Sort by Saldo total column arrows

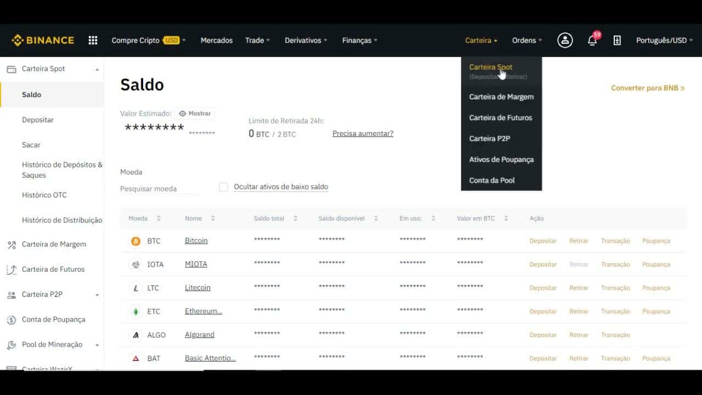point(295,218)
